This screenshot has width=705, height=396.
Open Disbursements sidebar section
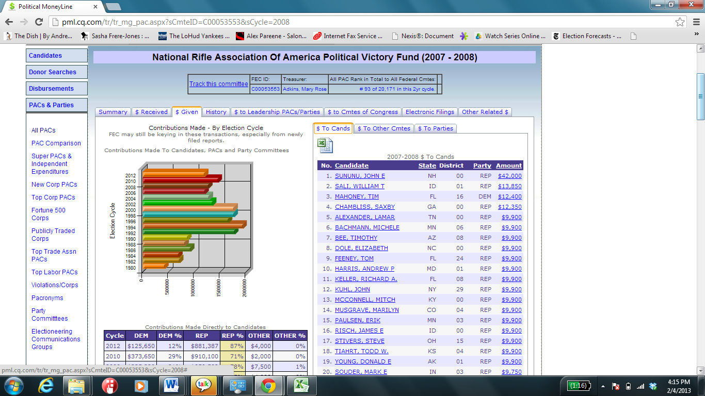pyautogui.click(x=57, y=89)
